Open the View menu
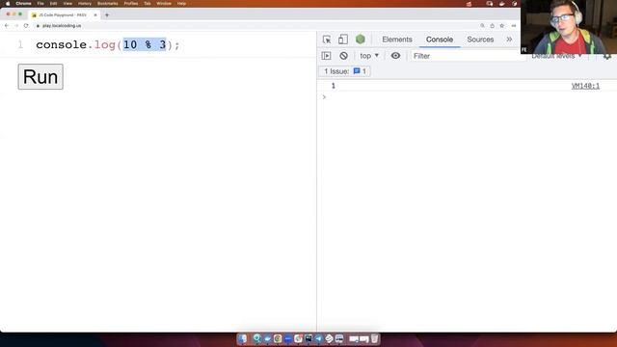This screenshot has height=347, width=617. click(67, 3)
